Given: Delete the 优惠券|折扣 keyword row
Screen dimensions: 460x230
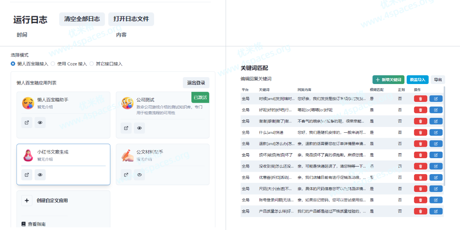Looking at the screenshot, I should point(420,177).
